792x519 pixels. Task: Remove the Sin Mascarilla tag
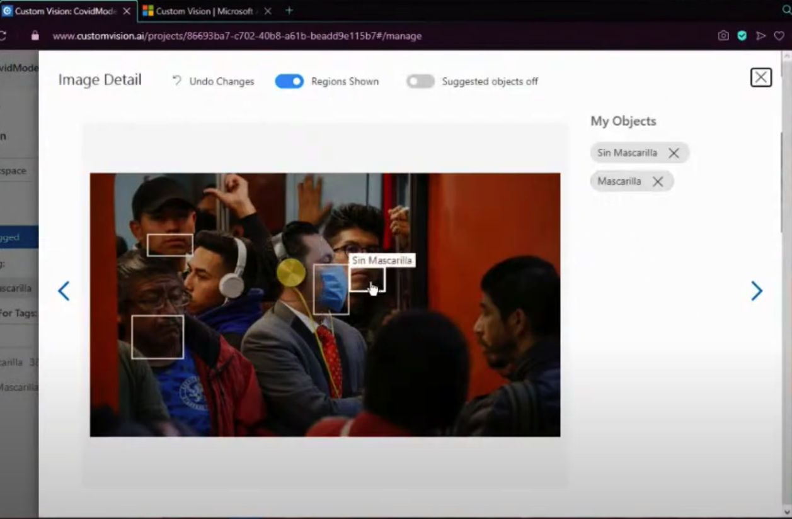[674, 153]
